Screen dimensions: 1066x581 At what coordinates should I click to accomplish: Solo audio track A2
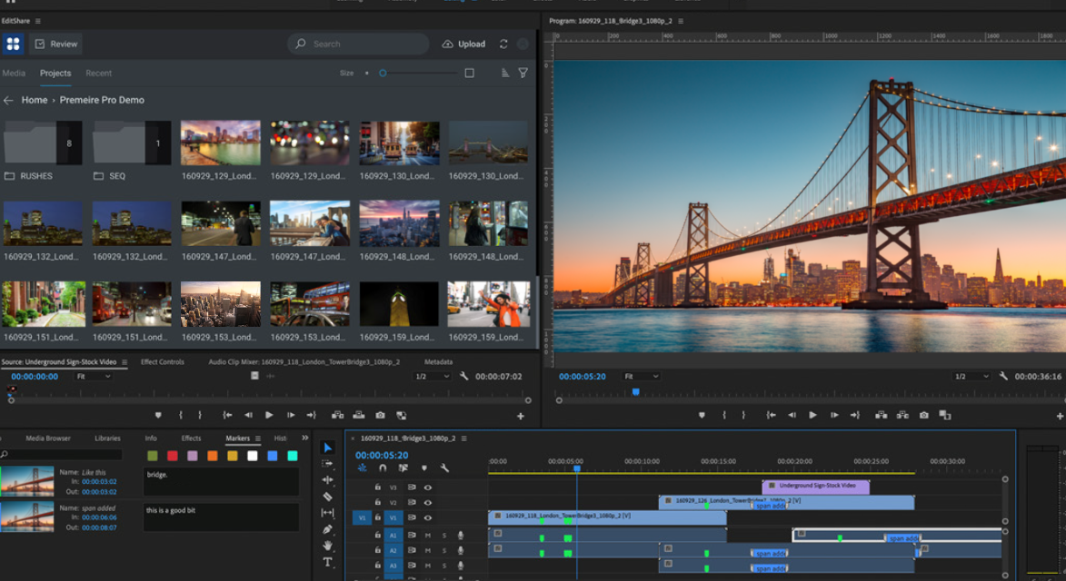click(444, 550)
